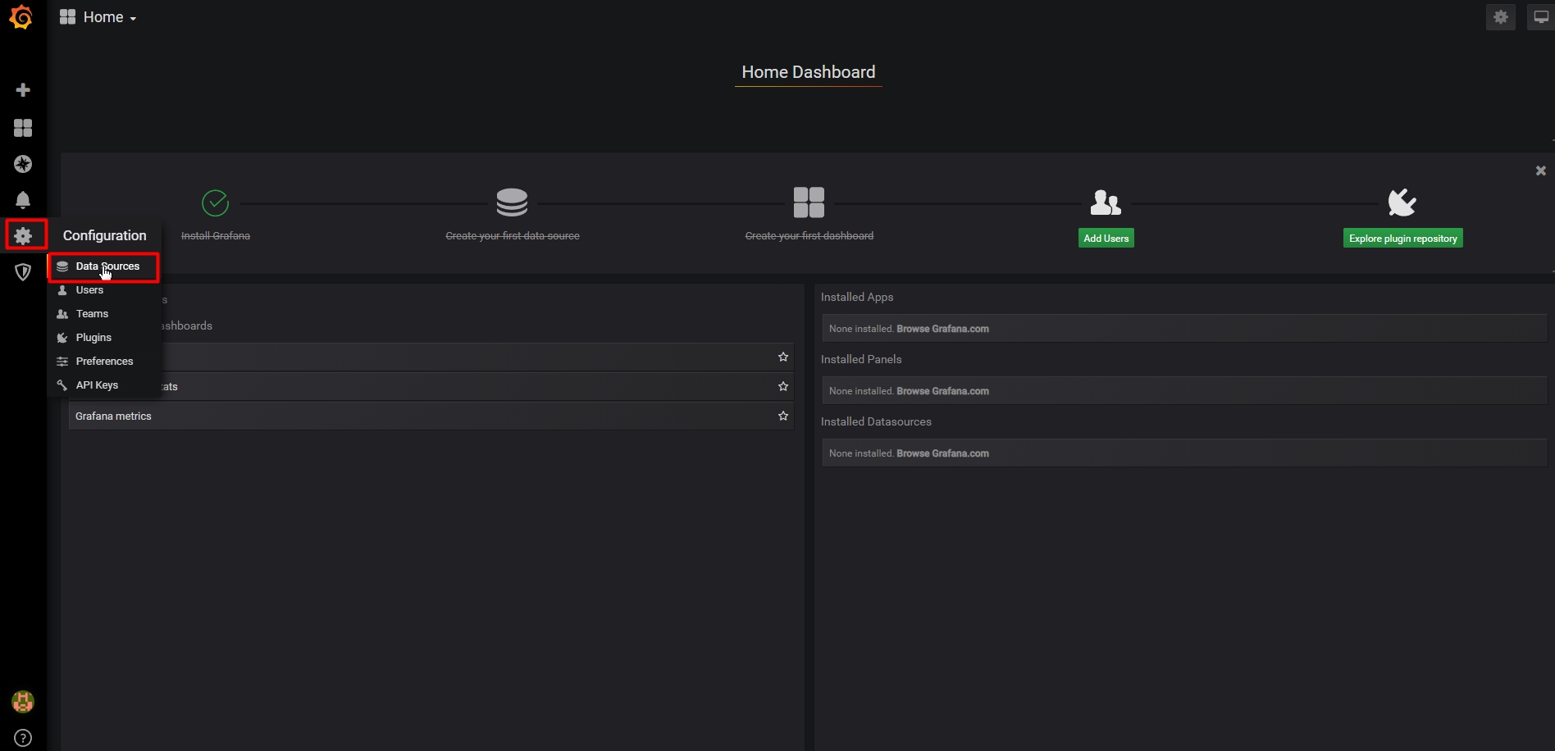Viewport: 1555px width, 751px height.
Task: Open the Explore compass icon
Action: point(23,164)
